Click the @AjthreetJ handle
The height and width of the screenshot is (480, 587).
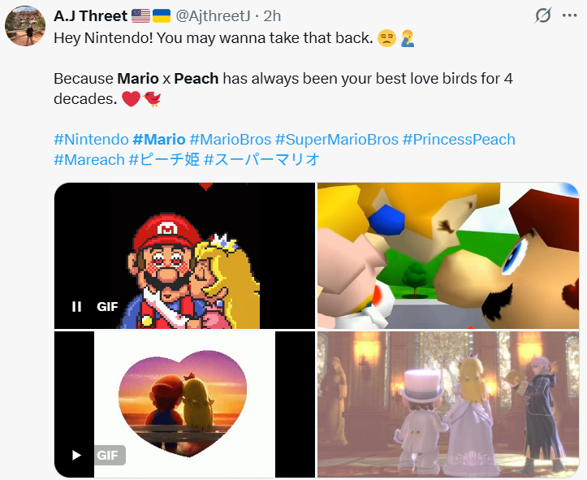213,16
